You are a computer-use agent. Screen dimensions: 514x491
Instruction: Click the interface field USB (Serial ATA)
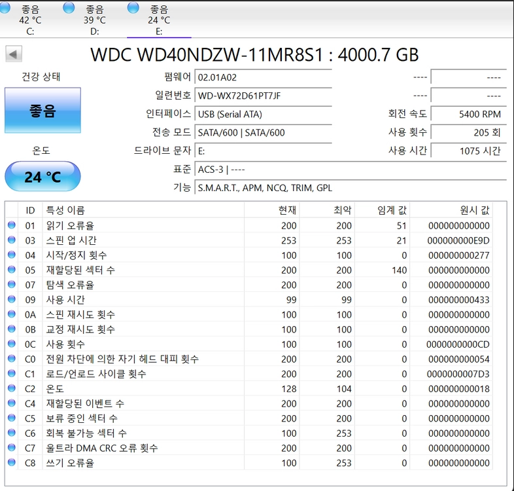coord(264,114)
